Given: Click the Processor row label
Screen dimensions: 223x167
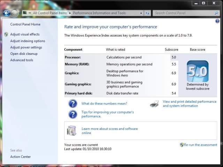Looking at the screenshot, I should coord(73,57).
